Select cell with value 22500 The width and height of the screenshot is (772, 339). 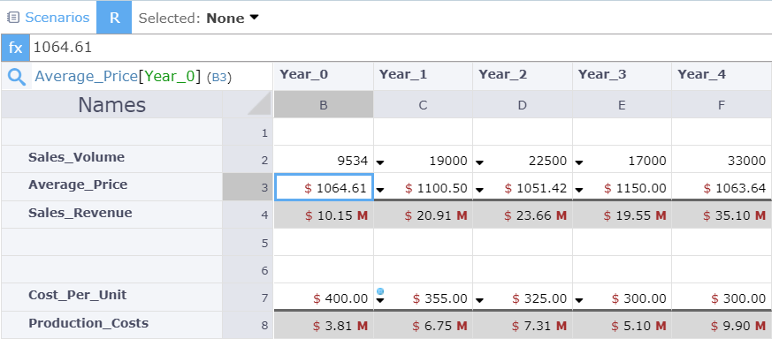point(523,160)
